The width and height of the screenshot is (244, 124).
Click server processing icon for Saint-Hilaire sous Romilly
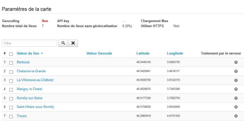236,107
